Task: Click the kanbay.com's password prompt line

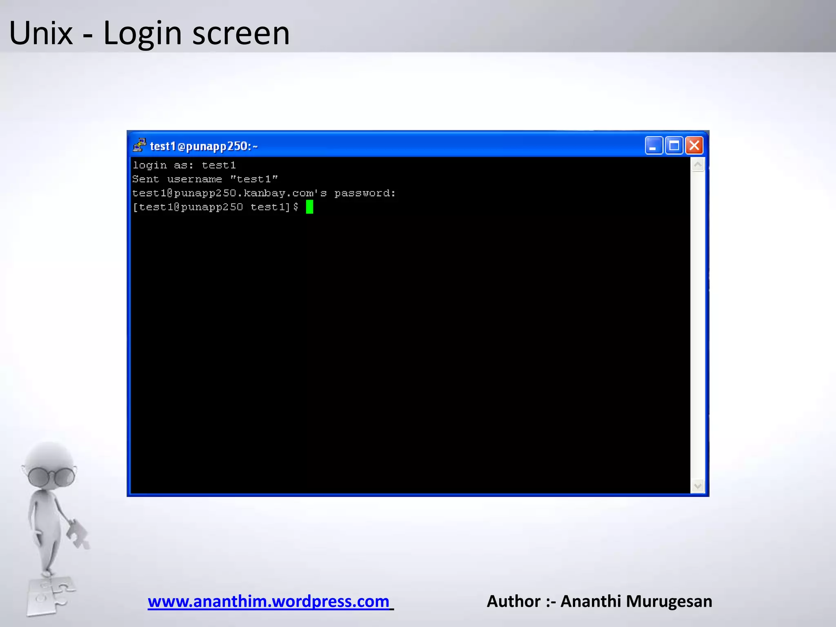Action: click(x=264, y=193)
